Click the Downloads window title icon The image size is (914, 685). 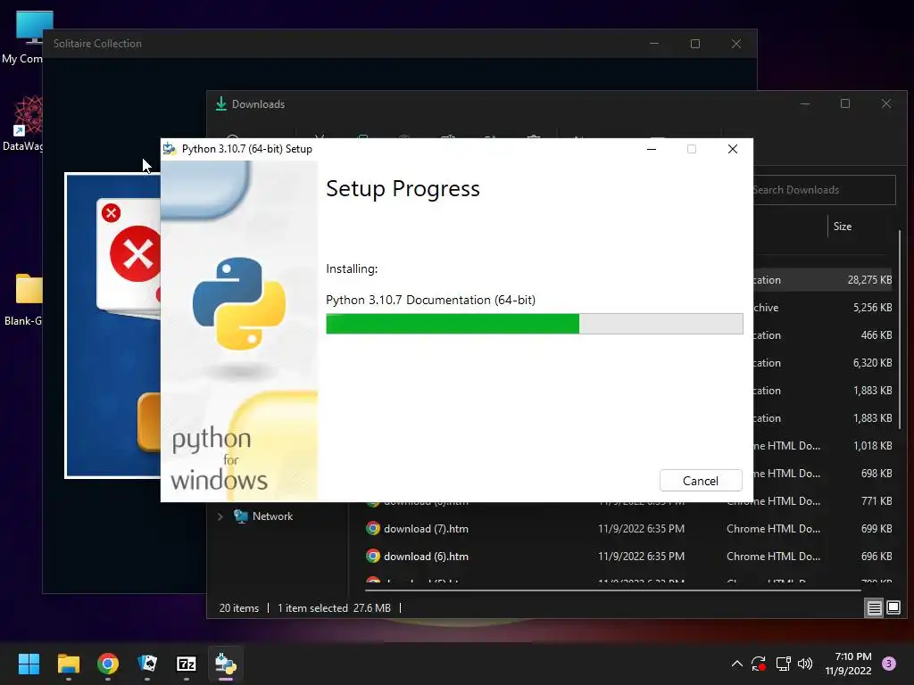pyautogui.click(x=221, y=103)
